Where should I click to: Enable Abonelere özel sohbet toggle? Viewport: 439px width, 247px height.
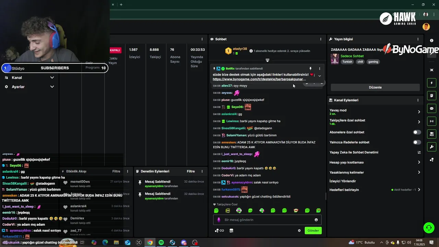coord(417,132)
